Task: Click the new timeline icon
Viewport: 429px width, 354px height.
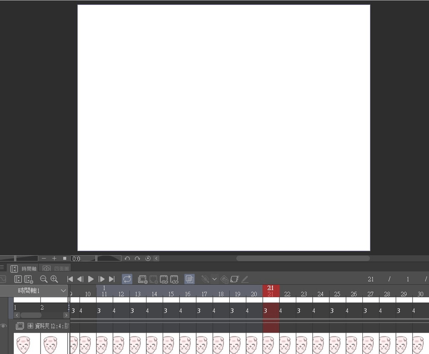Action: coord(29,279)
